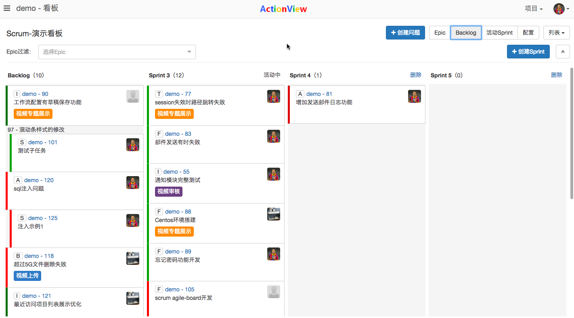Open the hamburger navigation menu

click(x=7, y=8)
